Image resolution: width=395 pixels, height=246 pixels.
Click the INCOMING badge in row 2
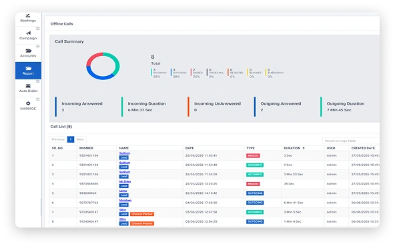coord(255,165)
